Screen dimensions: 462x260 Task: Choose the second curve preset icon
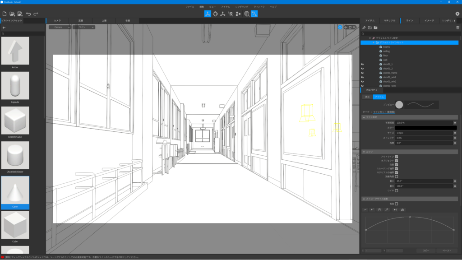pos(372,209)
